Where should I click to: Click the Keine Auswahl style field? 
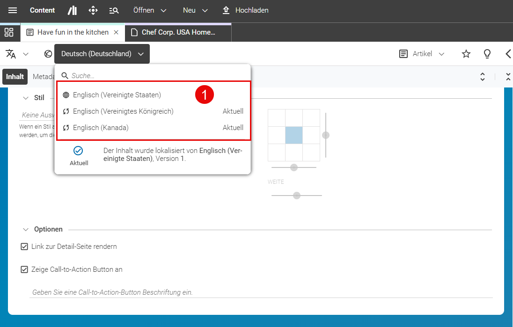[37, 115]
